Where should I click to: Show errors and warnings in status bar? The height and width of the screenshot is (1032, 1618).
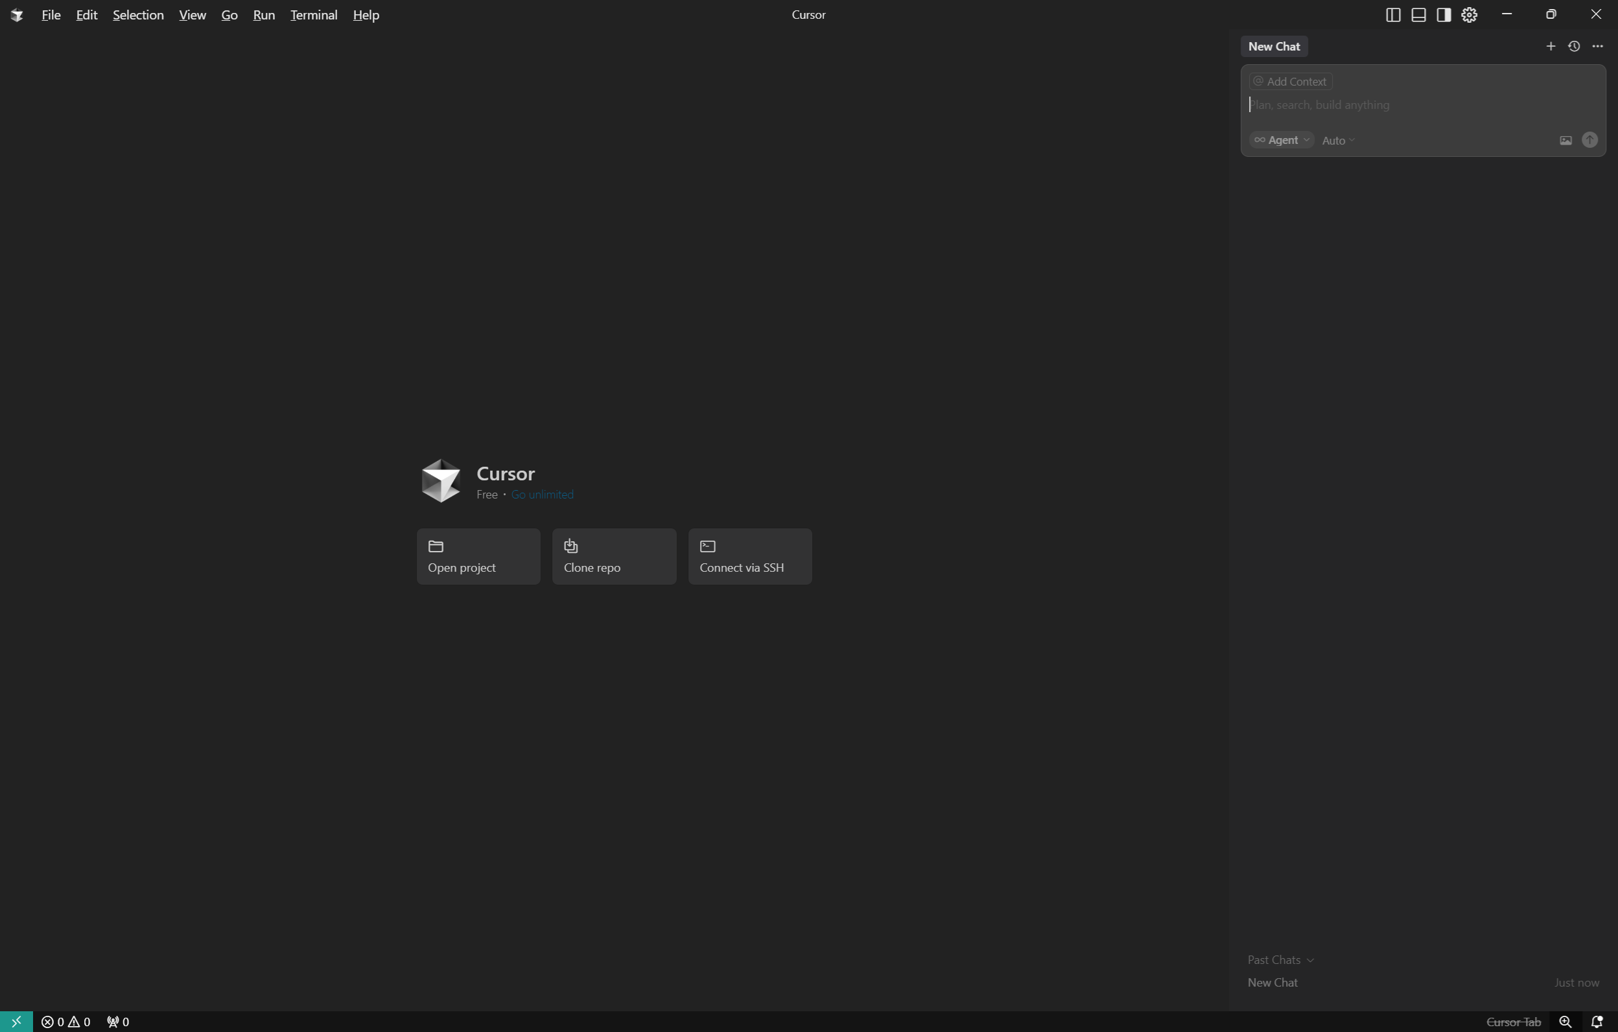pyautogui.click(x=66, y=1022)
